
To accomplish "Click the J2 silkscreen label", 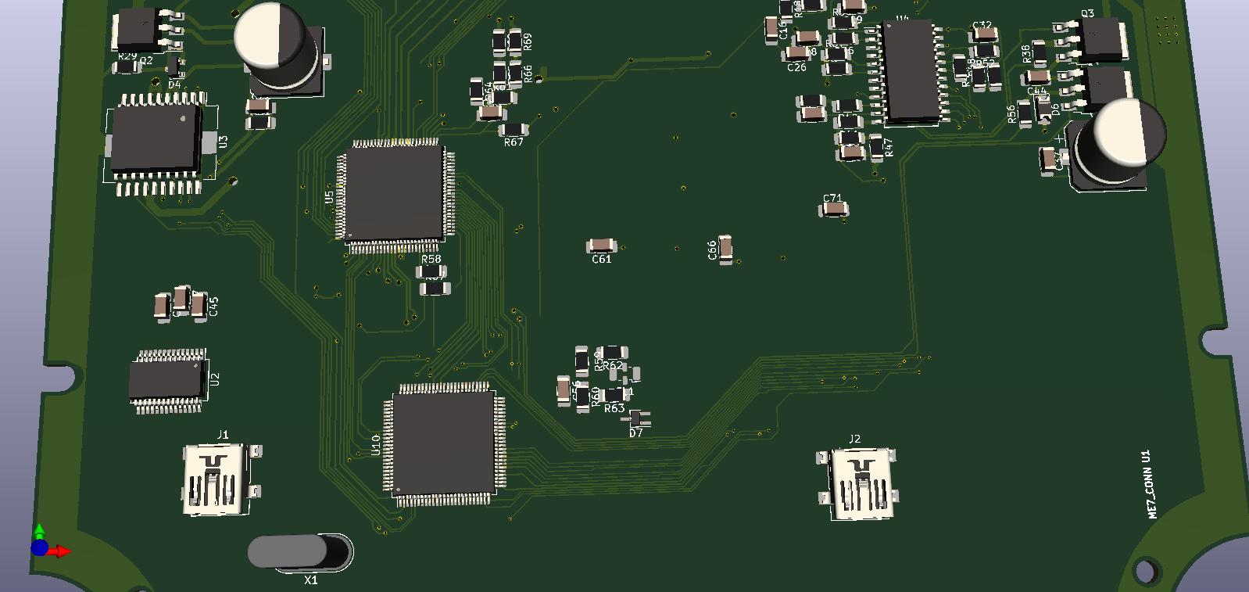I will (x=854, y=439).
